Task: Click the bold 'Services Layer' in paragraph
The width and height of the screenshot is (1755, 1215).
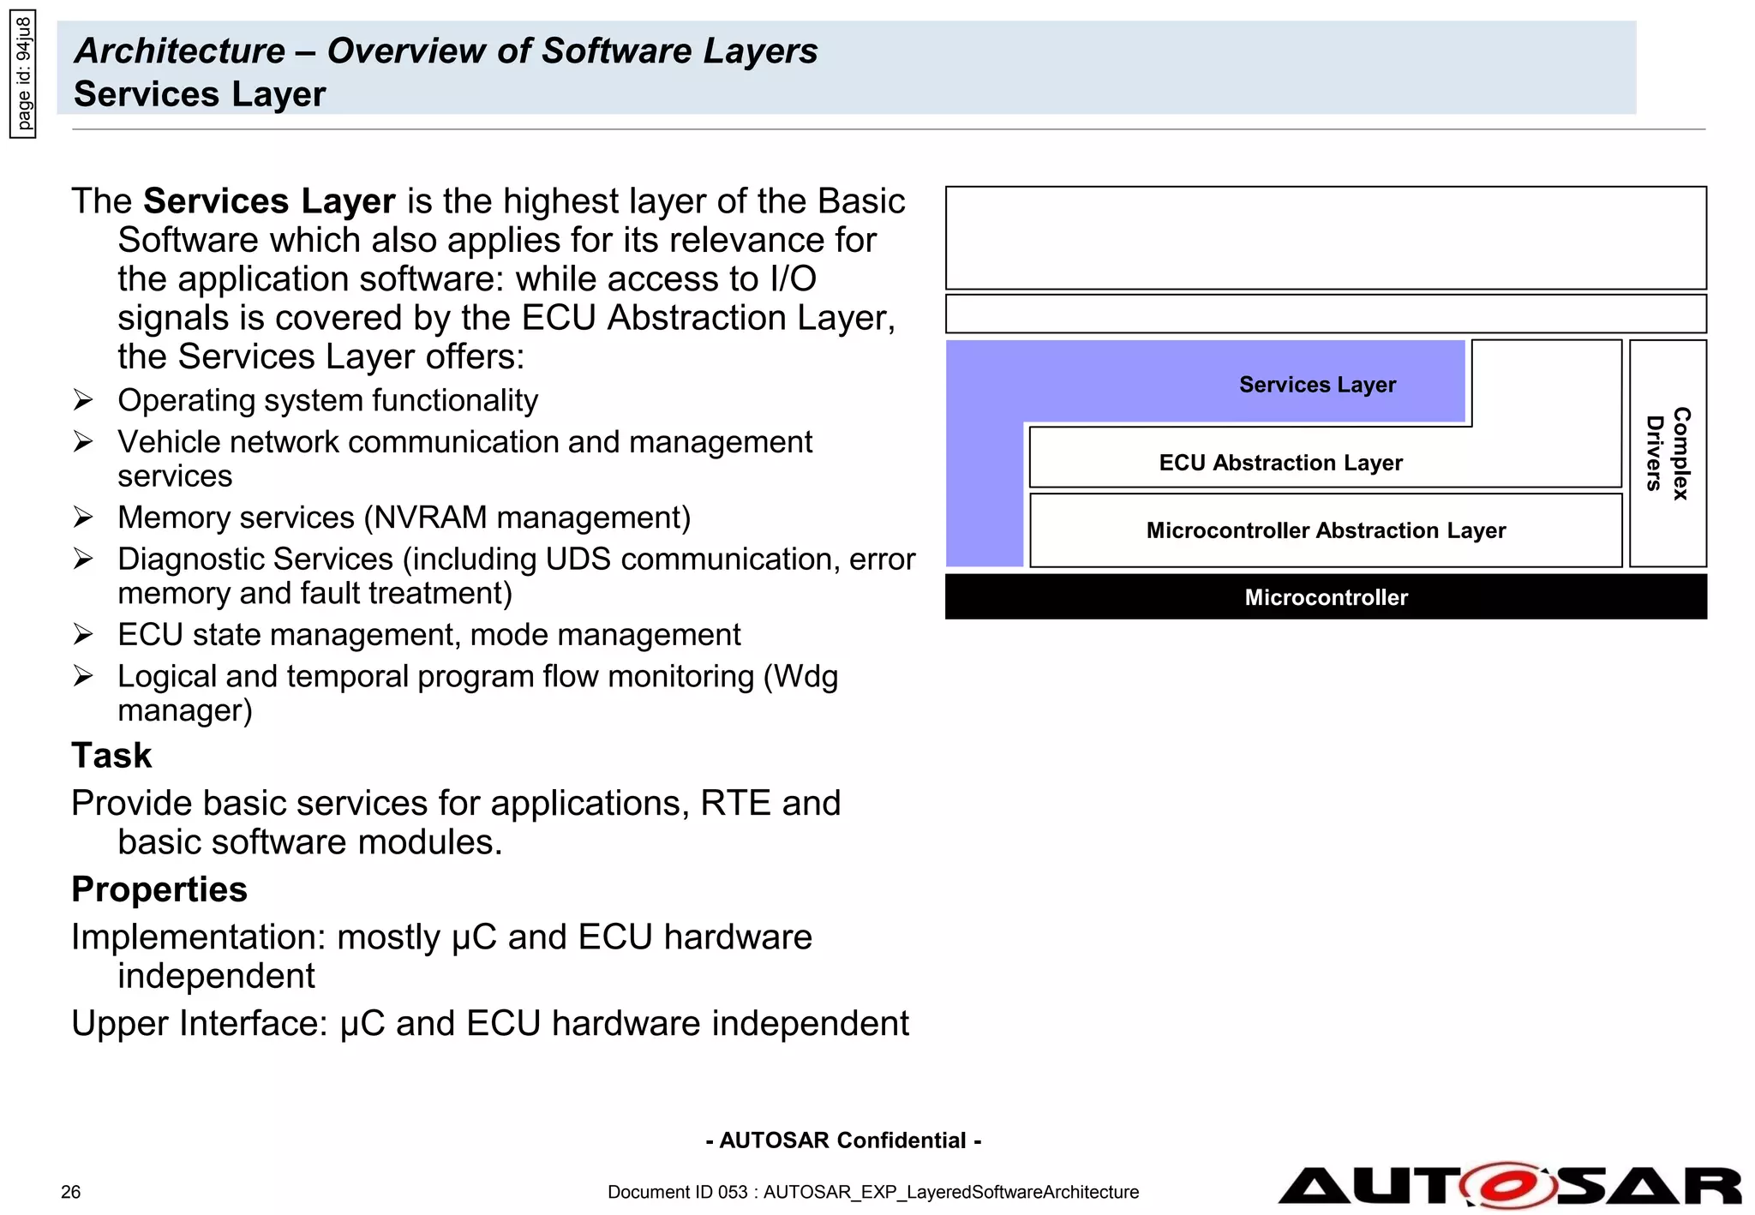Action: pos(269,201)
